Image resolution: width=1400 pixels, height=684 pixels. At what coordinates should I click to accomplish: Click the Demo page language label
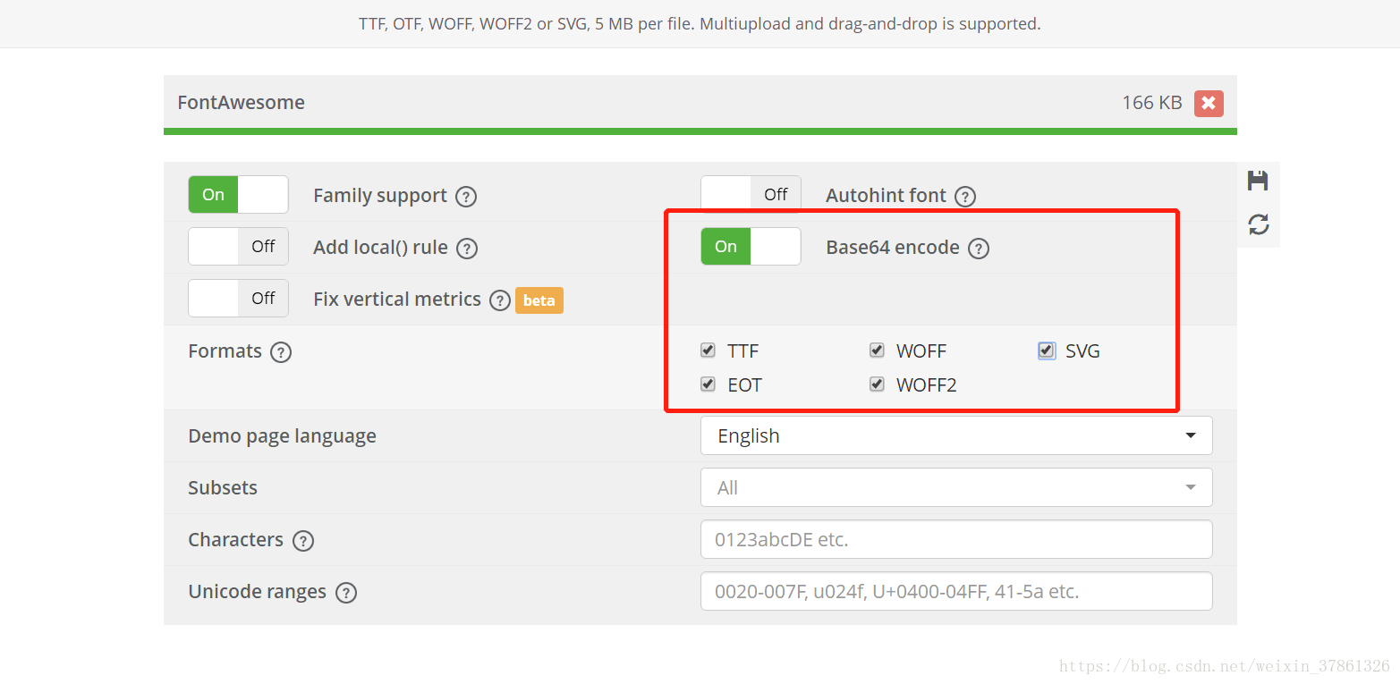[282, 436]
